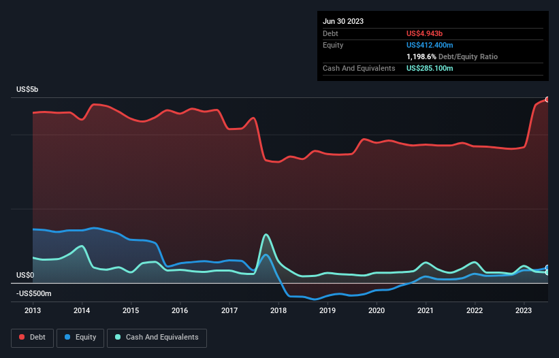Click the US$285.100m cash value

click(430, 68)
